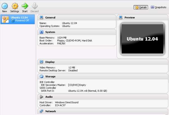169x115 pixels.
Task: Click the [CD/DVD] Empty entry
Action: [x=77, y=85]
